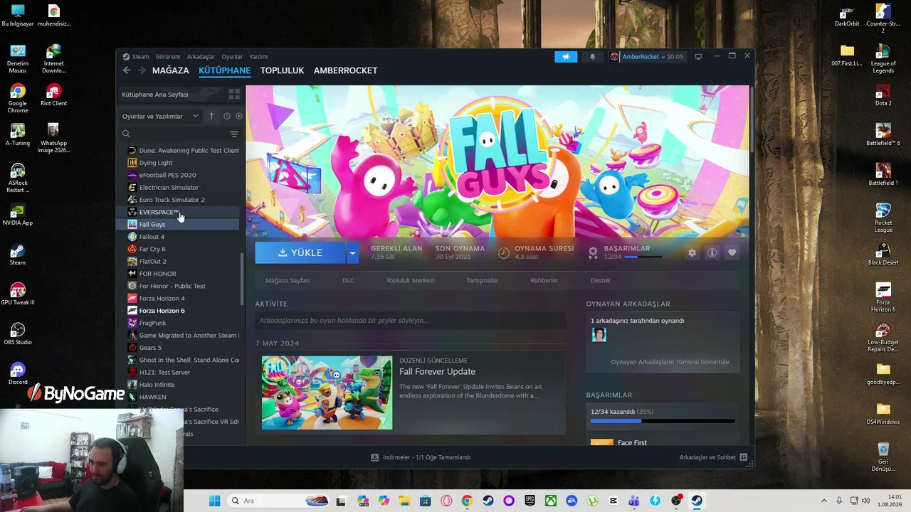The height and width of the screenshot is (512, 911).
Task: Open the DLC link
Action: pyautogui.click(x=348, y=280)
